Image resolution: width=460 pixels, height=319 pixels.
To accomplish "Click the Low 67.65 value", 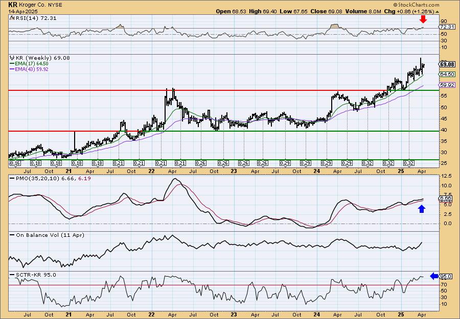I will coord(294,11).
